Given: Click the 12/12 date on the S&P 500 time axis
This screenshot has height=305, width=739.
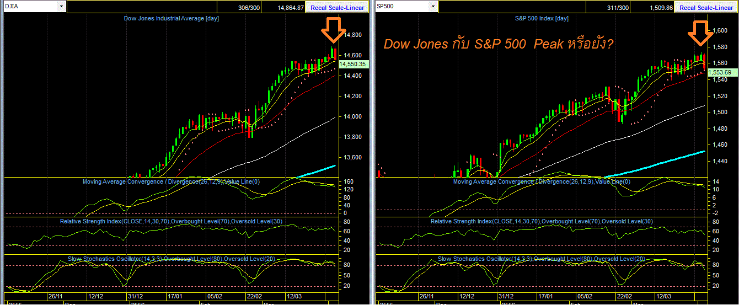Looking at the screenshot, I should [x=466, y=296].
